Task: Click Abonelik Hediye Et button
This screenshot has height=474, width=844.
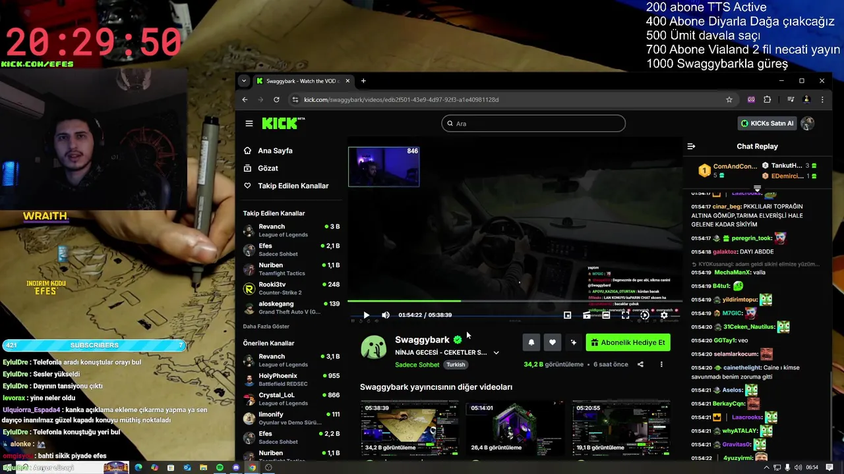Action: [x=628, y=342]
